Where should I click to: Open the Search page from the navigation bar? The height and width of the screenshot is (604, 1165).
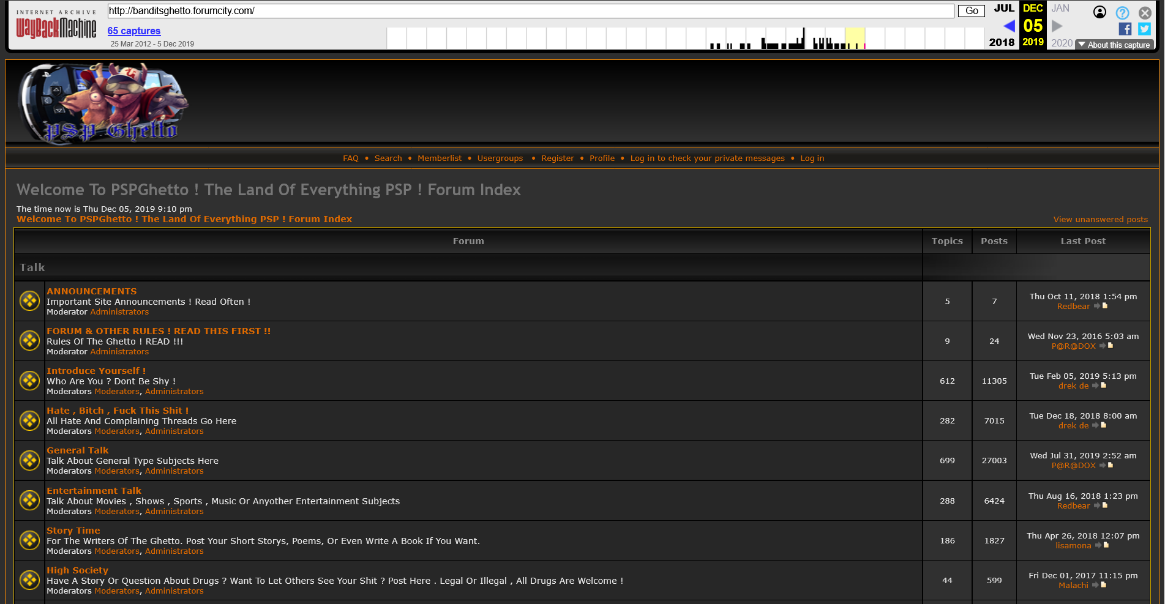(x=388, y=158)
